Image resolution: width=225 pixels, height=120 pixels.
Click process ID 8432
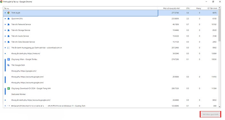[214, 100]
